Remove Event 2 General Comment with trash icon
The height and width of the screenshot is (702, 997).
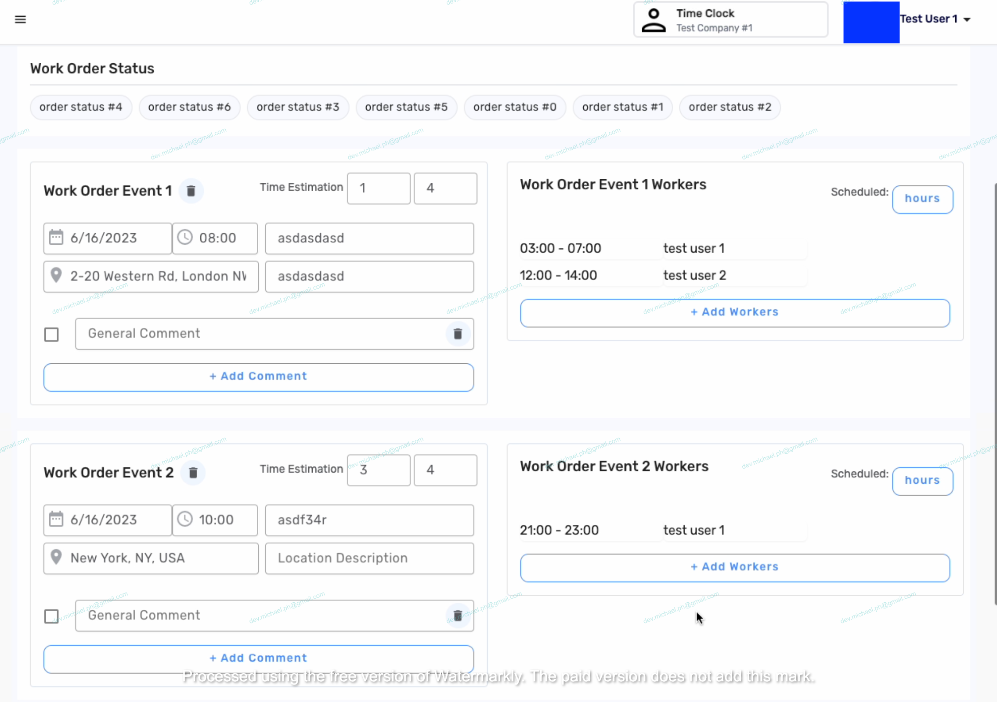point(458,615)
